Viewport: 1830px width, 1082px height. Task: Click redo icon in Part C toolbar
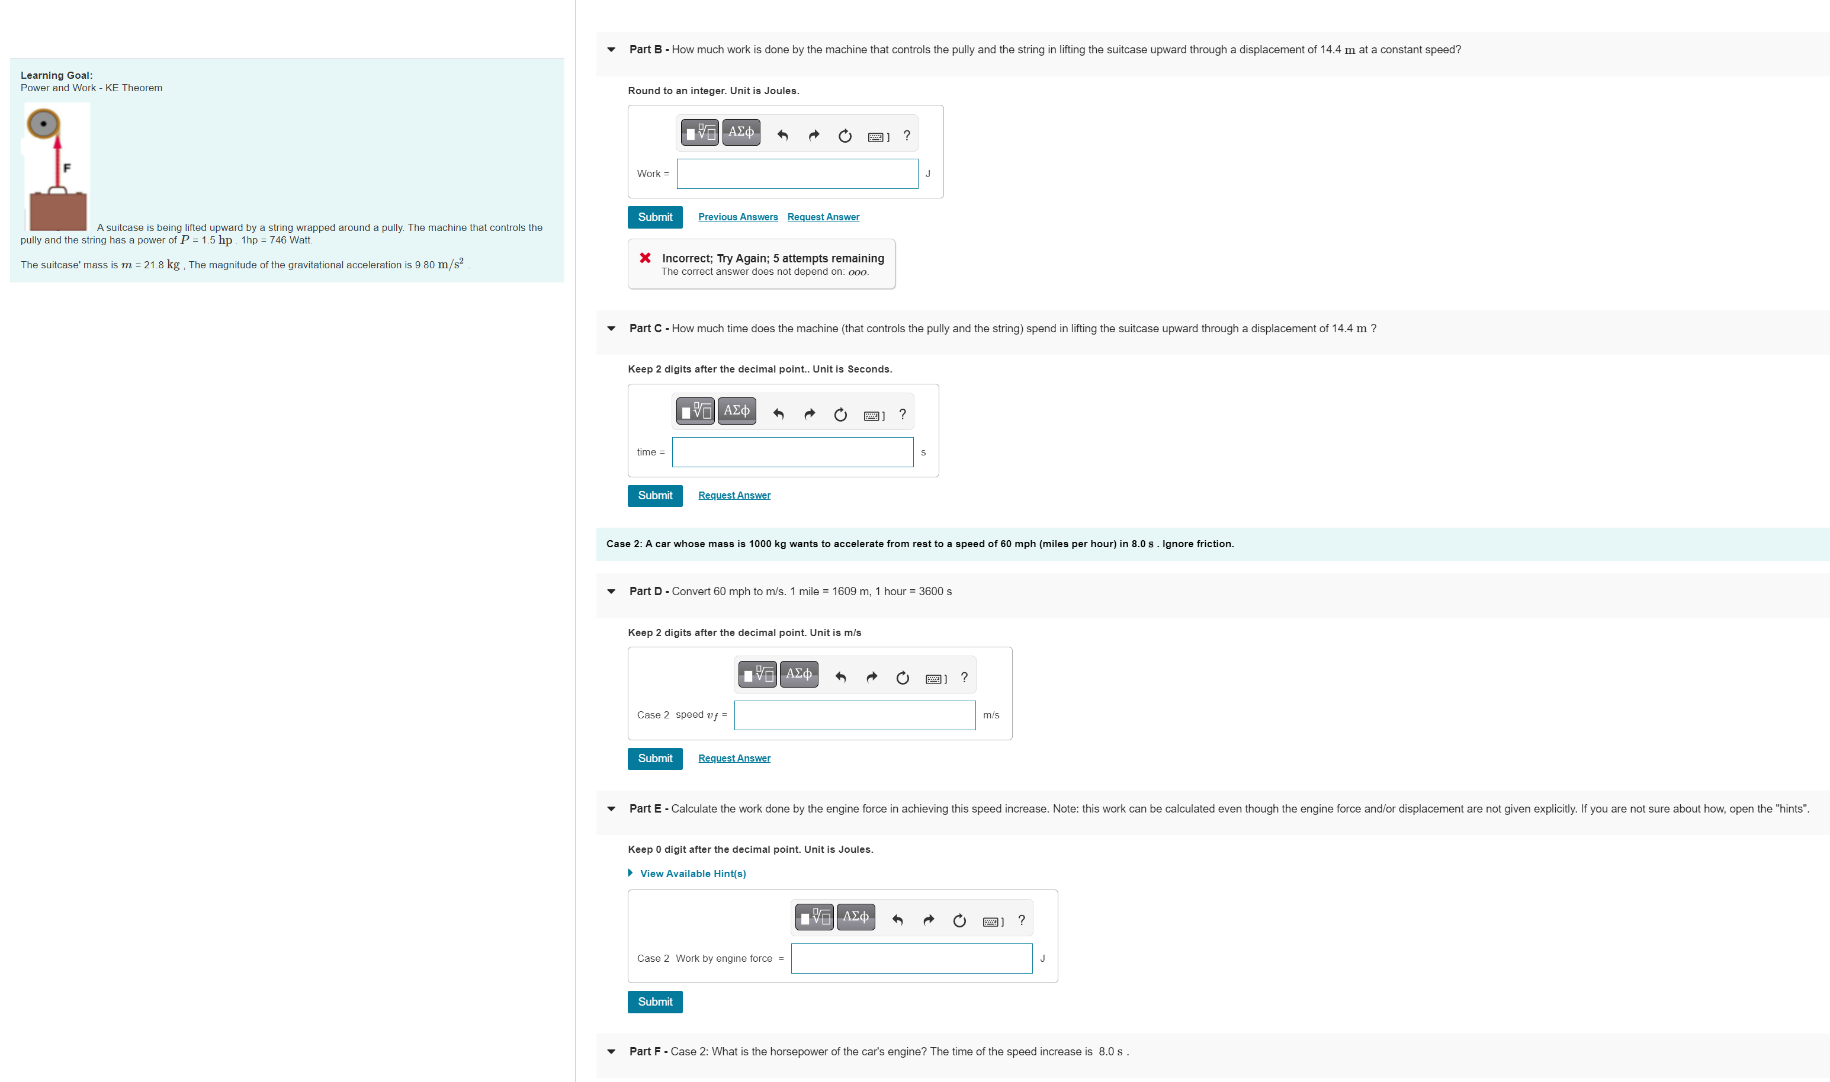click(809, 414)
